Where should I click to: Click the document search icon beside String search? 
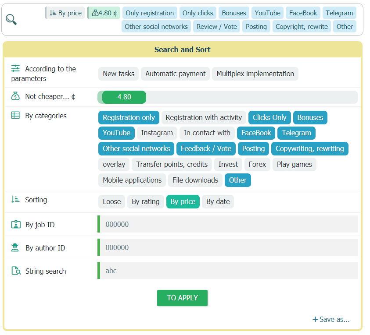16,271
